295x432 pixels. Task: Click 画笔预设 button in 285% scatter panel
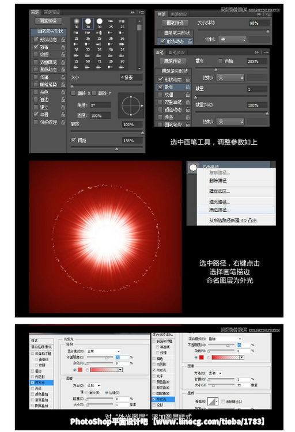pyautogui.click(x=173, y=61)
